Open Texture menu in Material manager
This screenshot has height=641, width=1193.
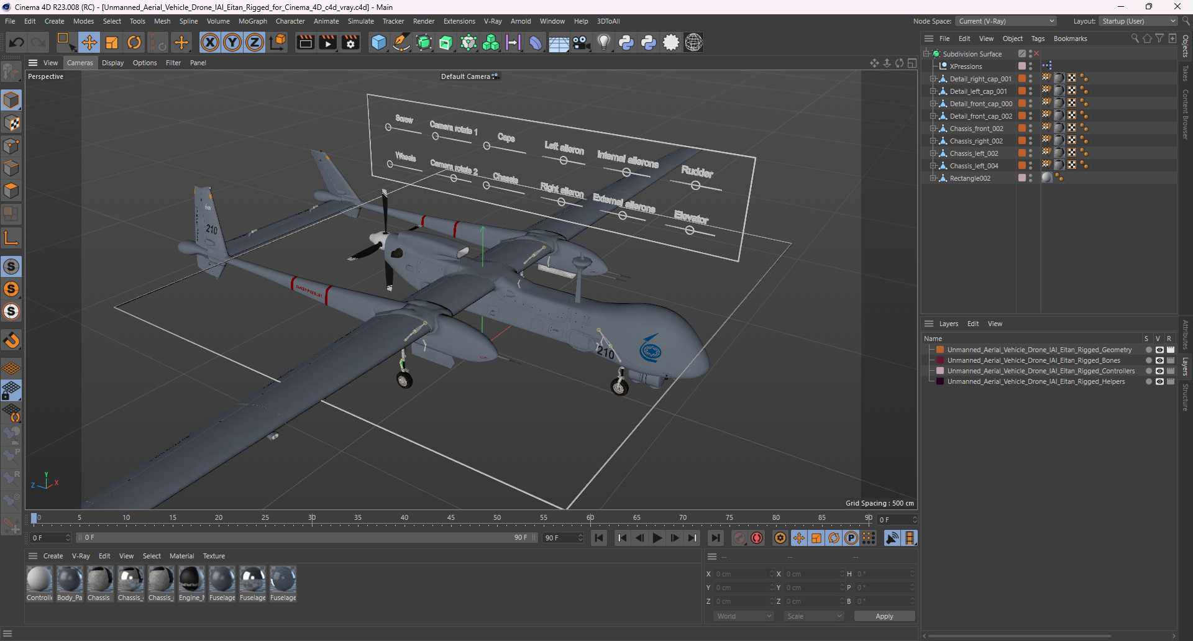(x=214, y=556)
